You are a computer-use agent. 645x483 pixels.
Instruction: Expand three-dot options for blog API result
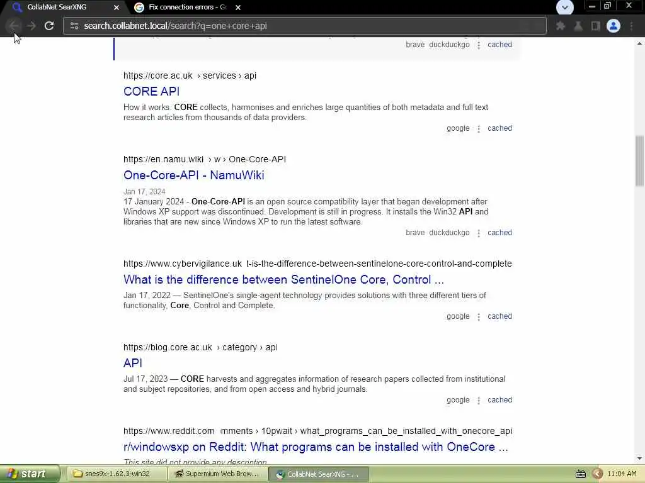coord(479,400)
